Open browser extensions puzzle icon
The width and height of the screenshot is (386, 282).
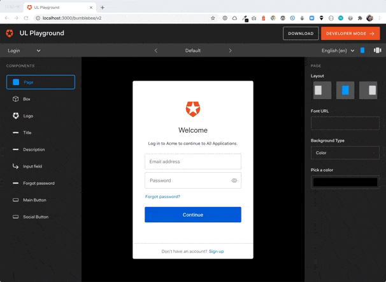(x=360, y=18)
